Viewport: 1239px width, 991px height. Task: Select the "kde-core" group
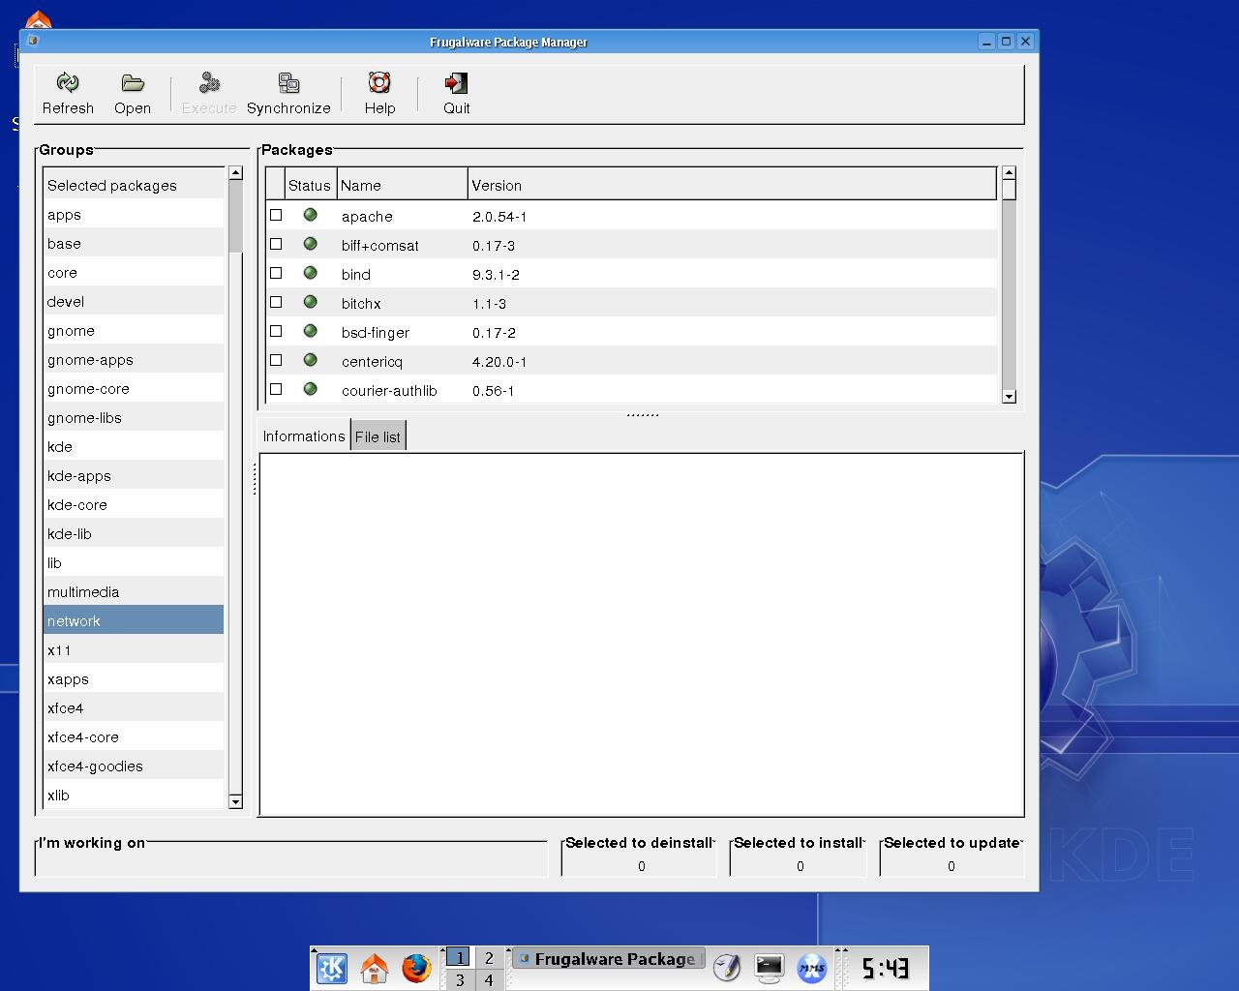[x=134, y=504]
